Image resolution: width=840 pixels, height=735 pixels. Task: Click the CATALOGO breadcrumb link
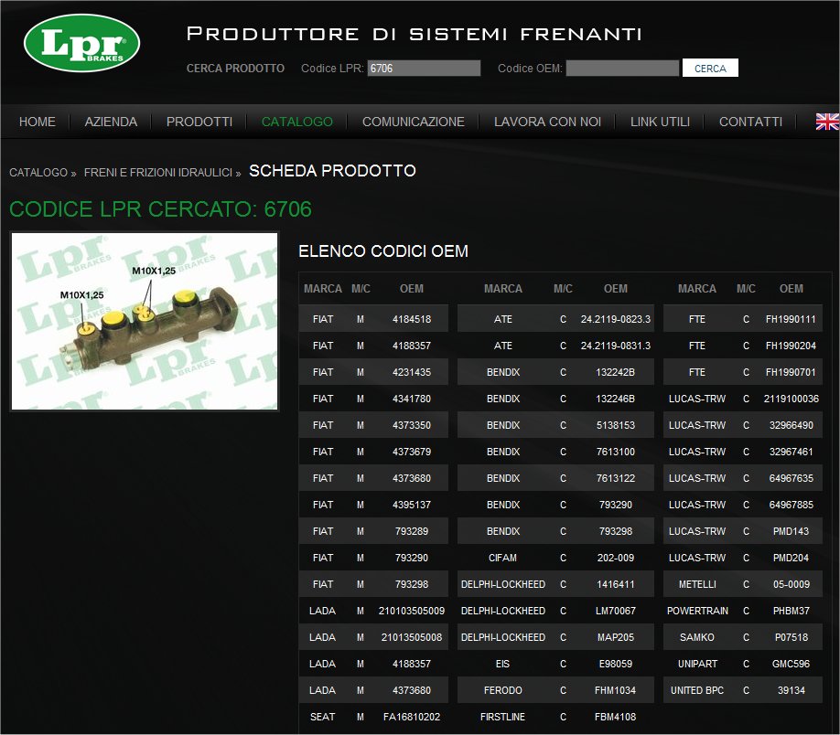coord(38,173)
